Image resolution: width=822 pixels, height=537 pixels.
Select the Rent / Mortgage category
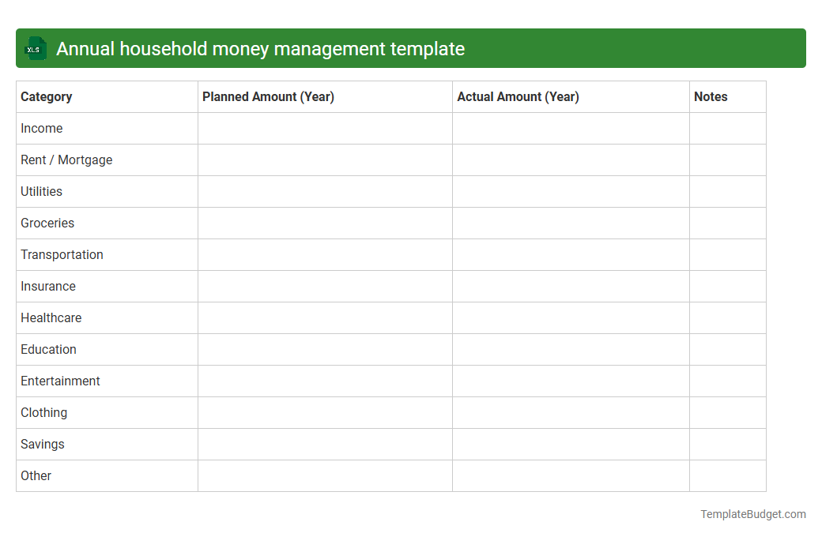pyautogui.click(x=66, y=160)
